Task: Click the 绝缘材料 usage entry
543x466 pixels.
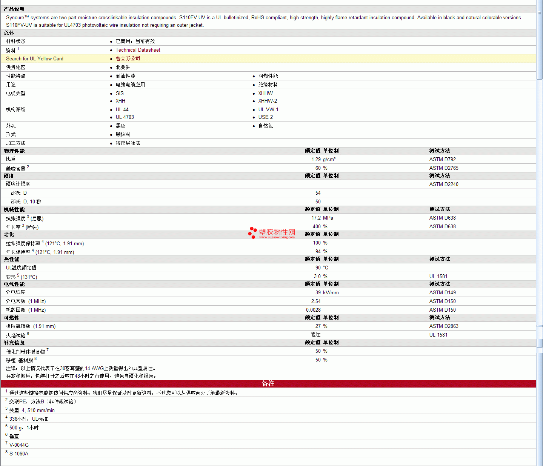Action: tap(268, 85)
